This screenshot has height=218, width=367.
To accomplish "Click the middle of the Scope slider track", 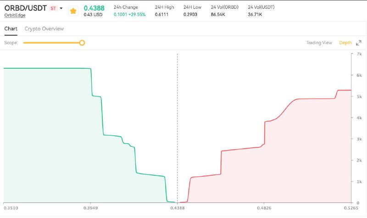I will point(52,43).
